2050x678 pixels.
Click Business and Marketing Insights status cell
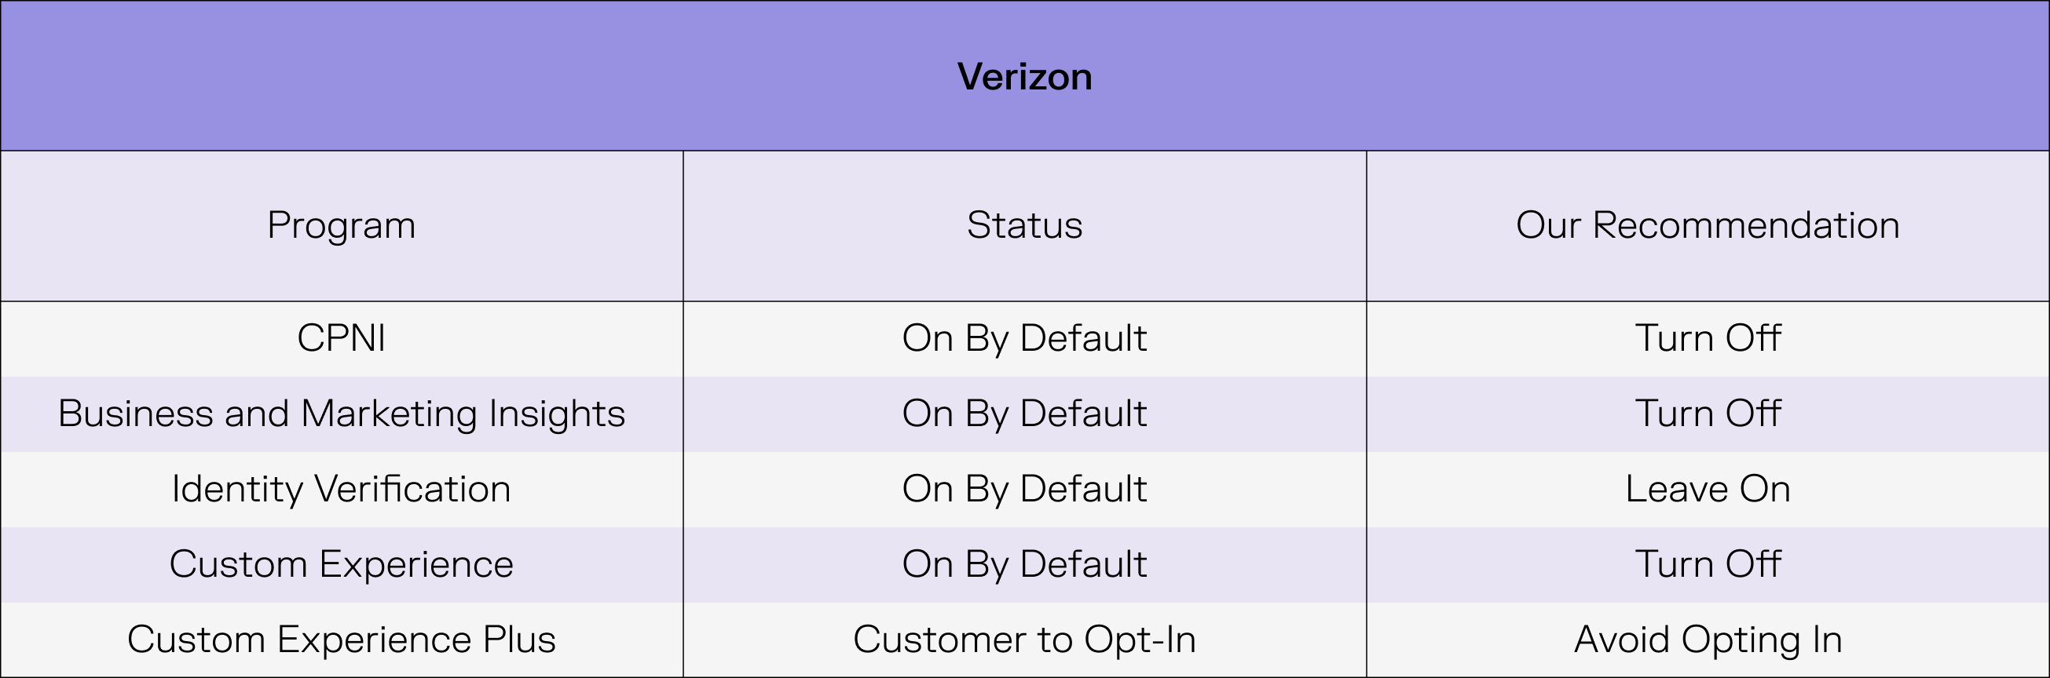(x=1024, y=414)
